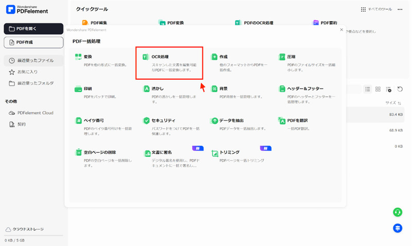Refresh the recent files list
The height and width of the screenshot is (246, 412).
tap(400, 89)
